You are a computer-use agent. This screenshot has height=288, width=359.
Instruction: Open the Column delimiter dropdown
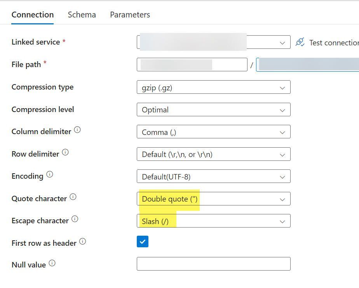[x=213, y=132]
